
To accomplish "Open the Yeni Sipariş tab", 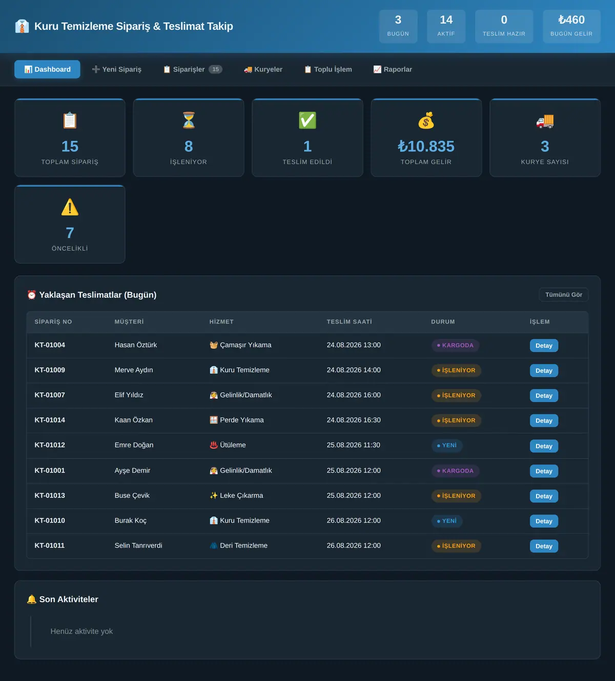I will tap(116, 69).
